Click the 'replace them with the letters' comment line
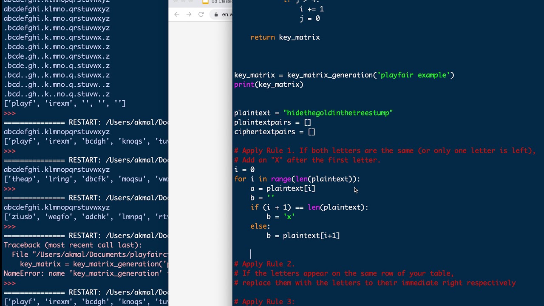The image size is (544, 306). coord(375,283)
